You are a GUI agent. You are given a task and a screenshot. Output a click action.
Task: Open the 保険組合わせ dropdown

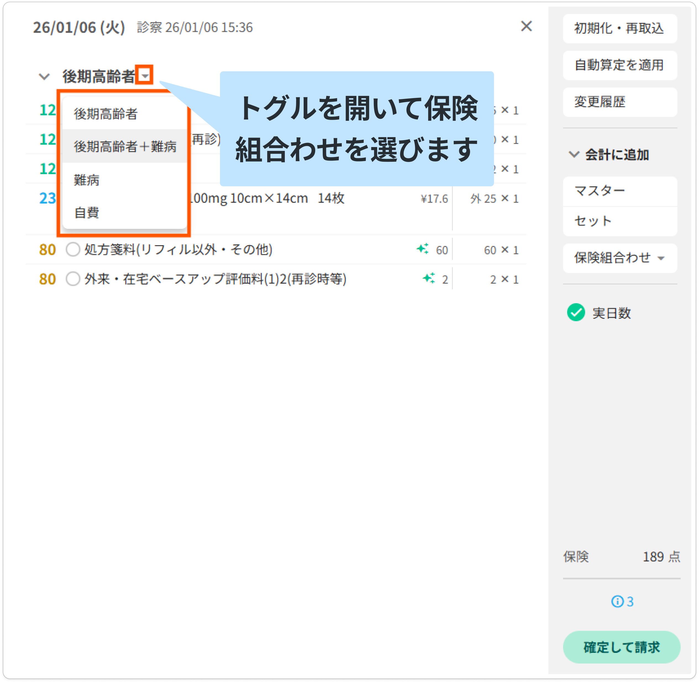(x=620, y=258)
